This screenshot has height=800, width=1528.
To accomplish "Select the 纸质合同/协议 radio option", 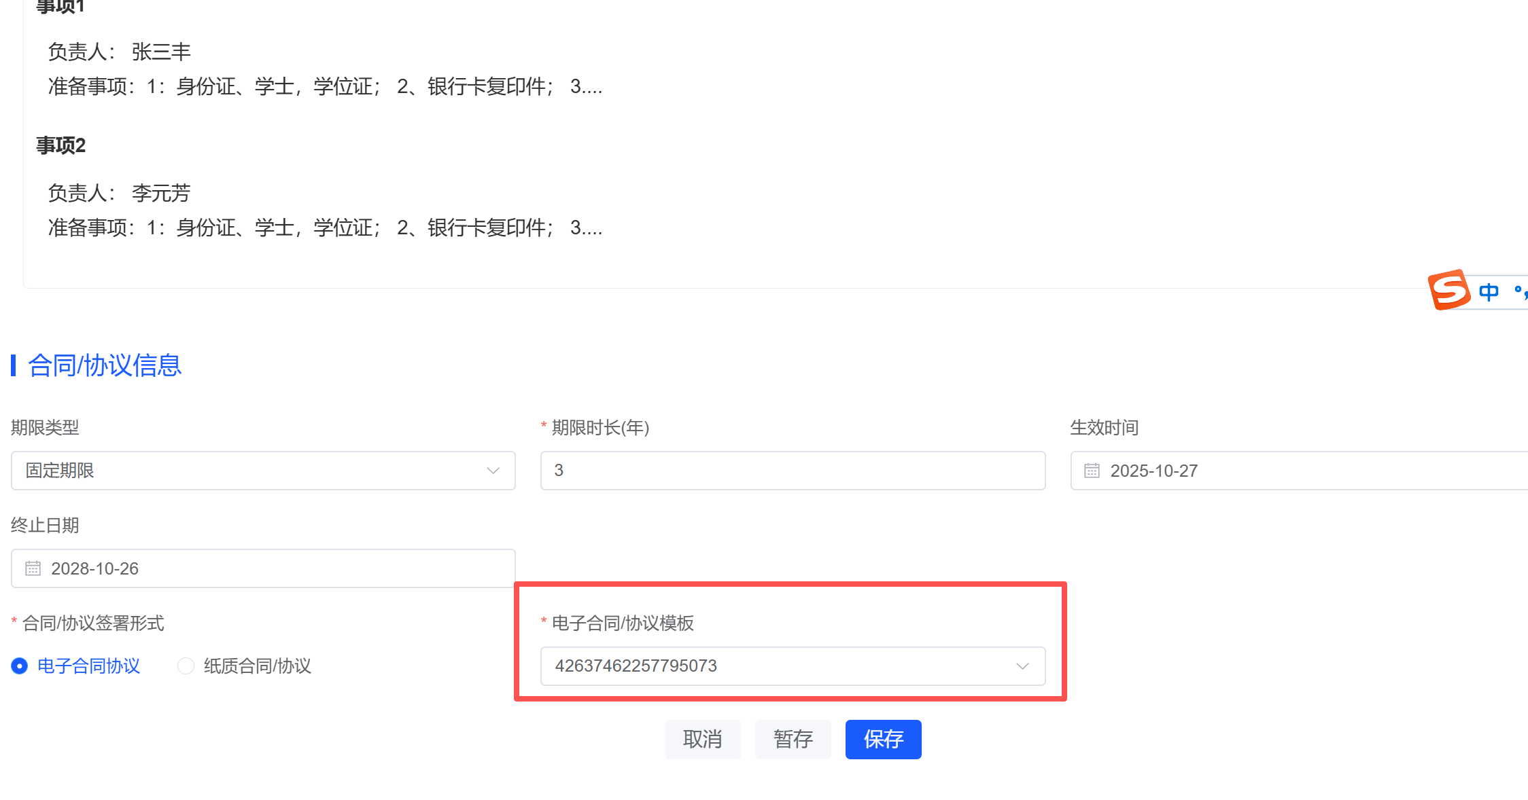I will [x=186, y=666].
